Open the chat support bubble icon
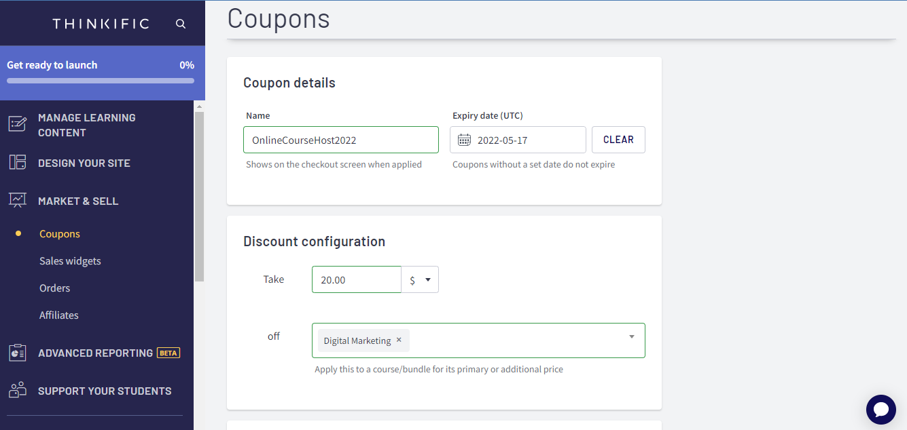 click(x=881, y=410)
